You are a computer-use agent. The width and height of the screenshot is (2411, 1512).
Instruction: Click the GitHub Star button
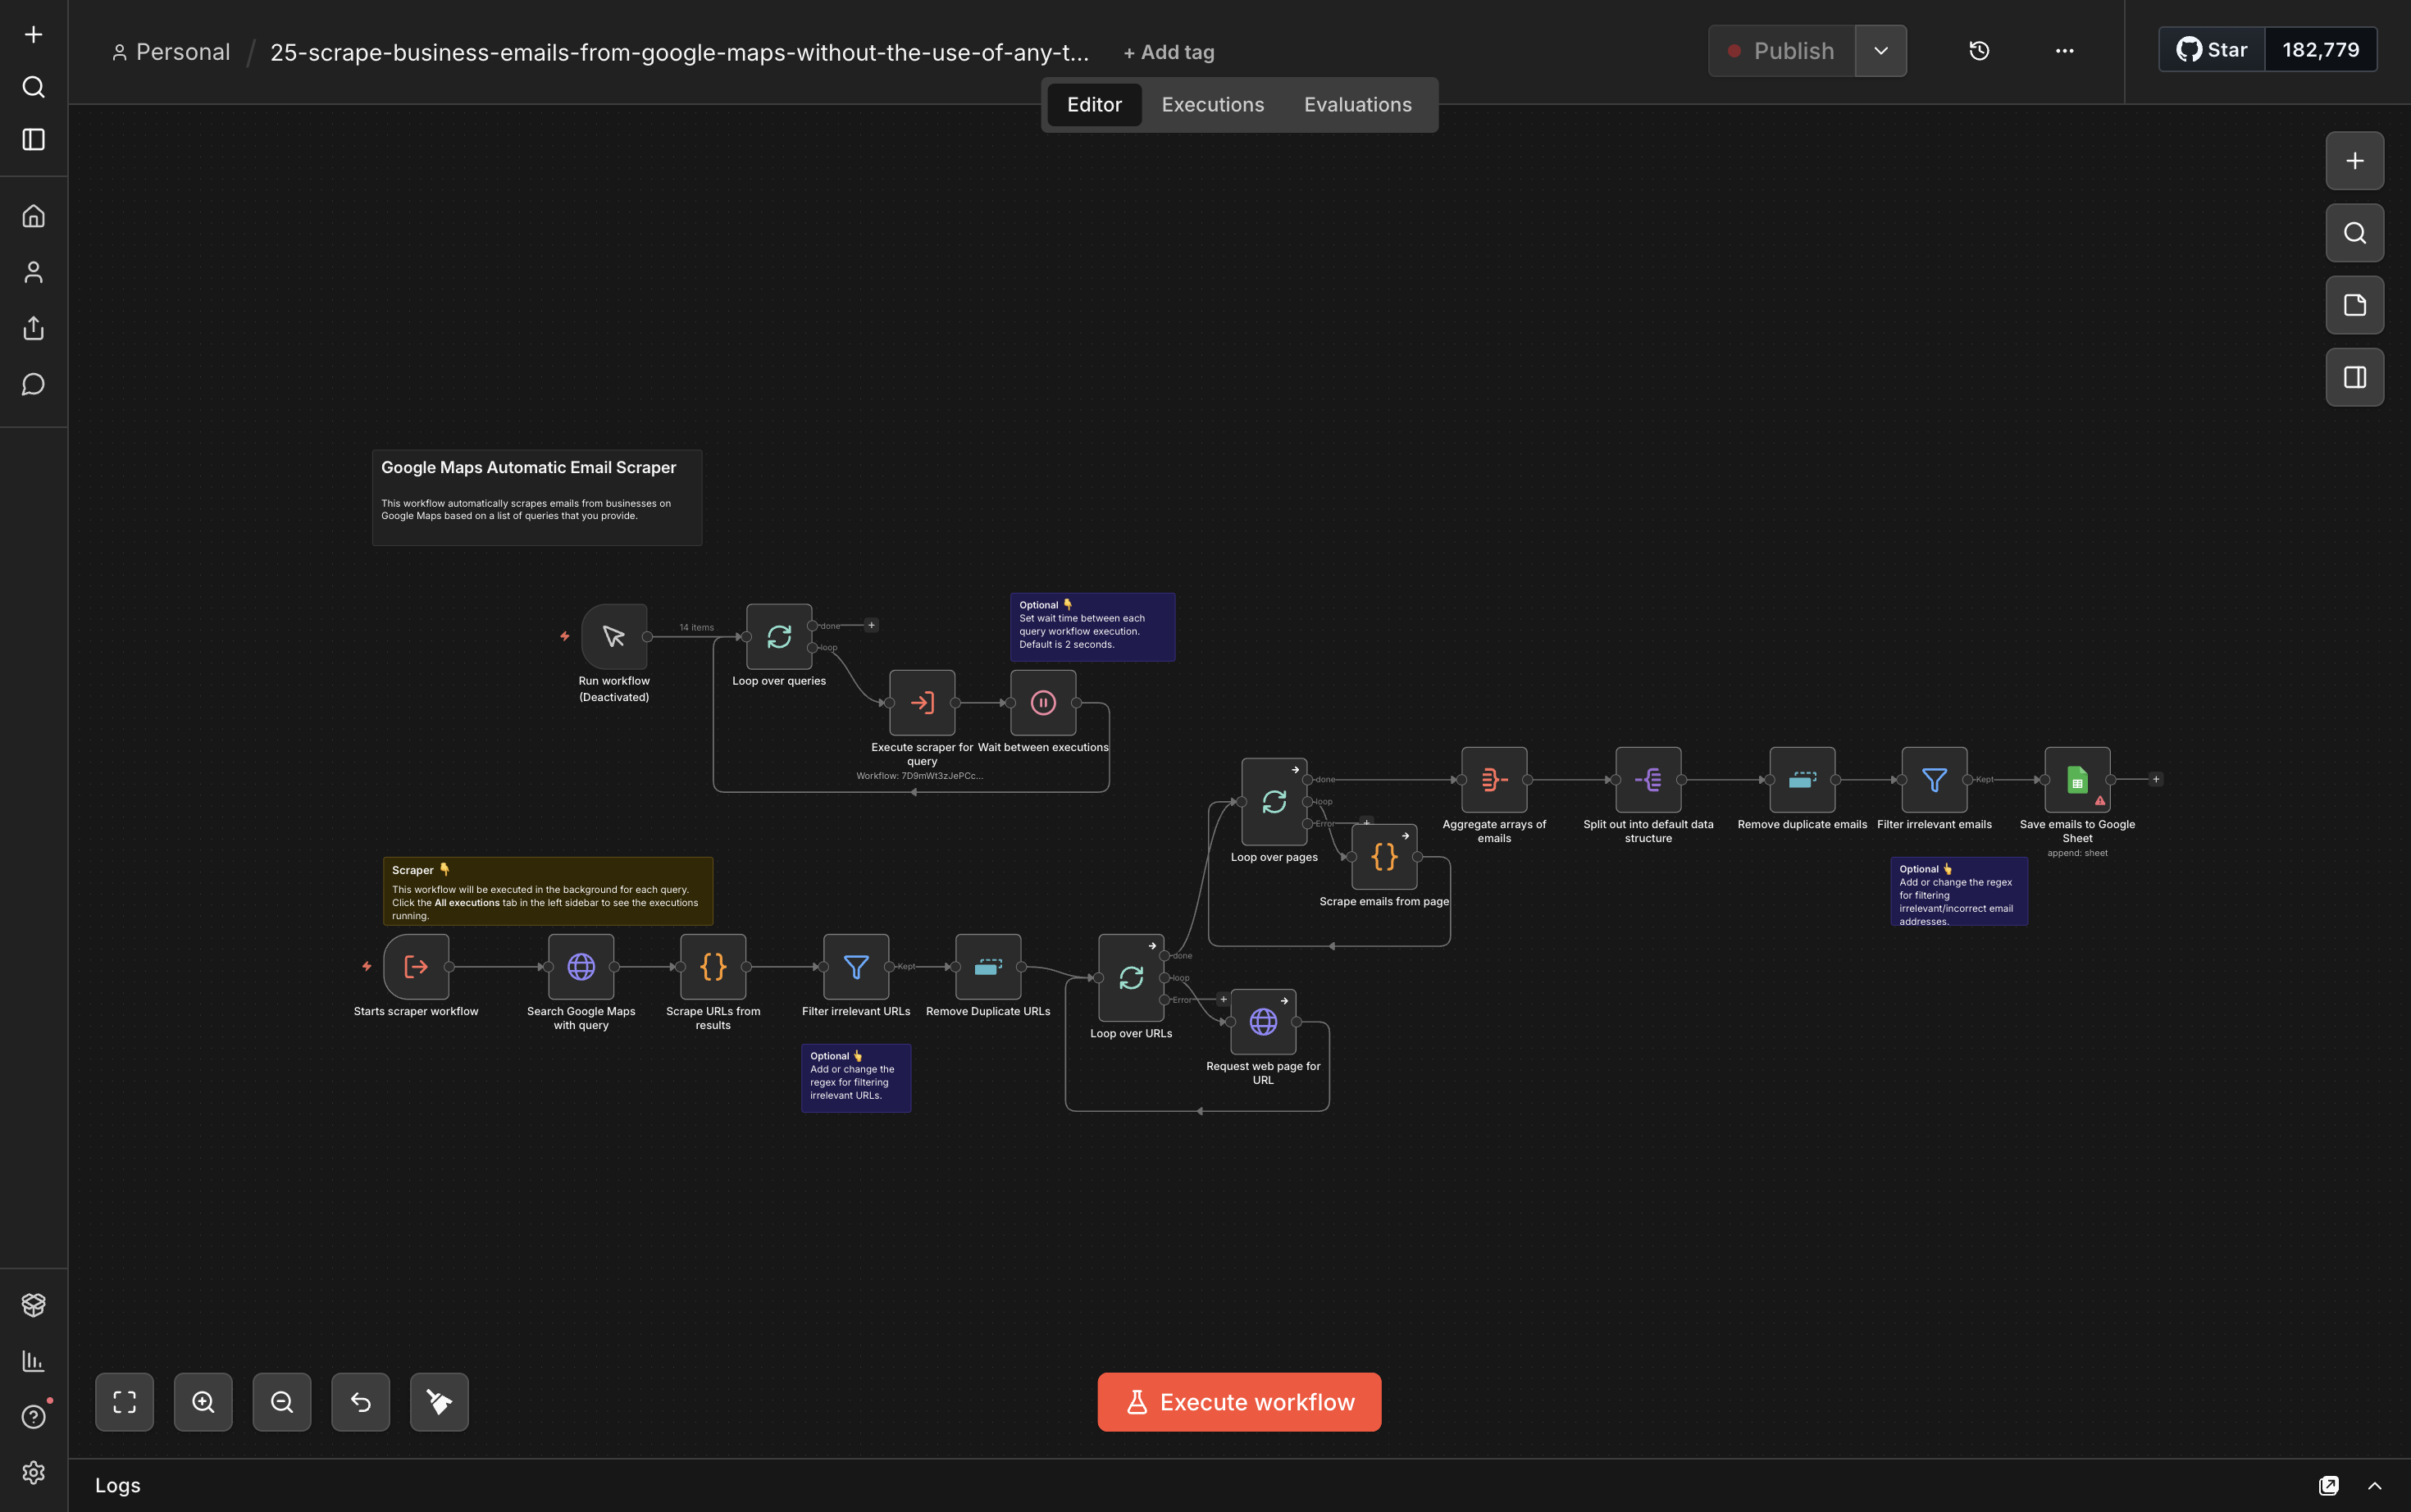click(x=2212, y=50)
